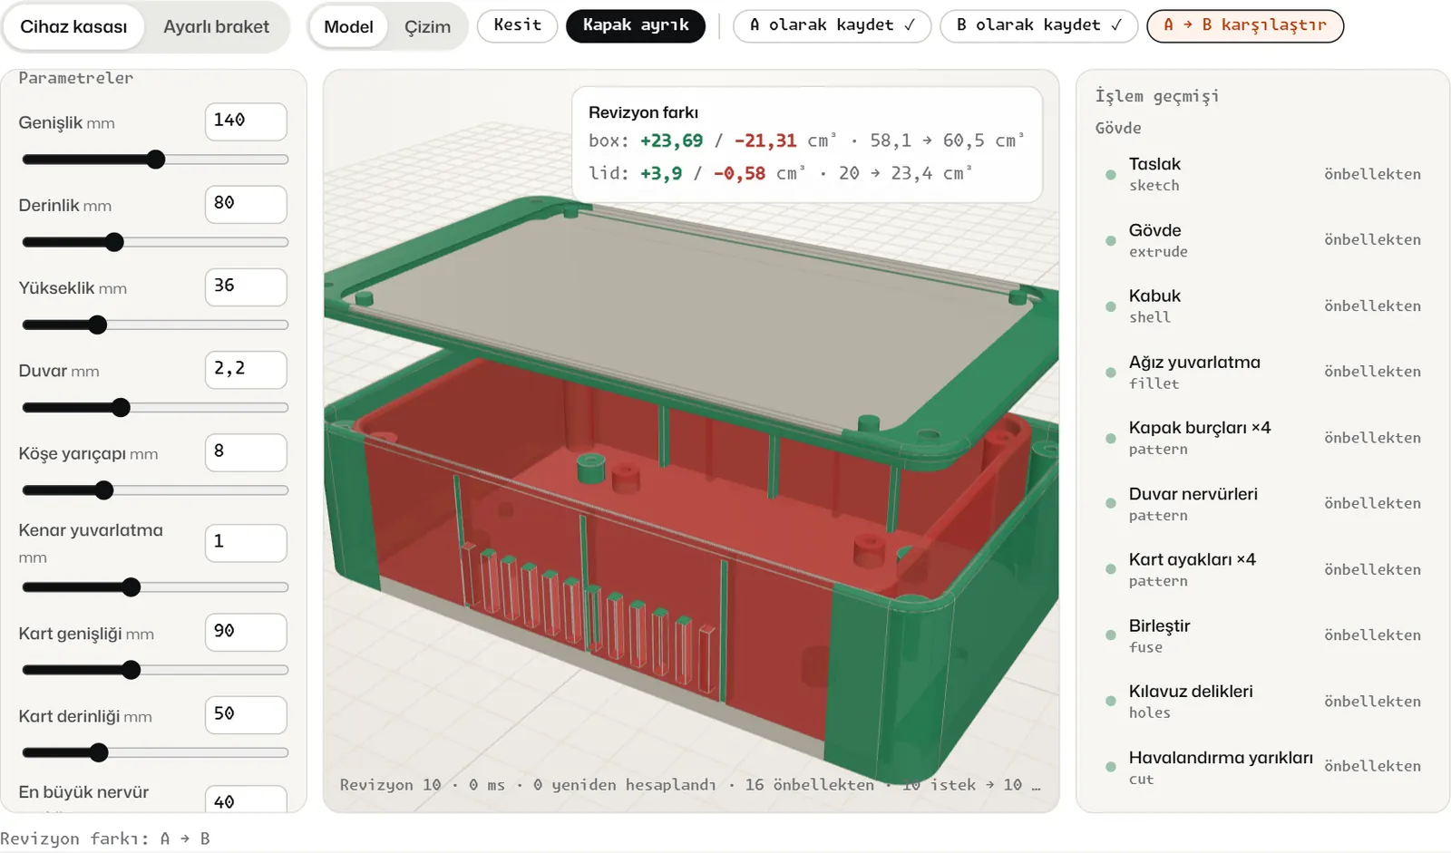This screenshot has height=853, width=1451.
Task: Click the Kenar yuvarlatma value field
Action: click(x=246, y=542)
